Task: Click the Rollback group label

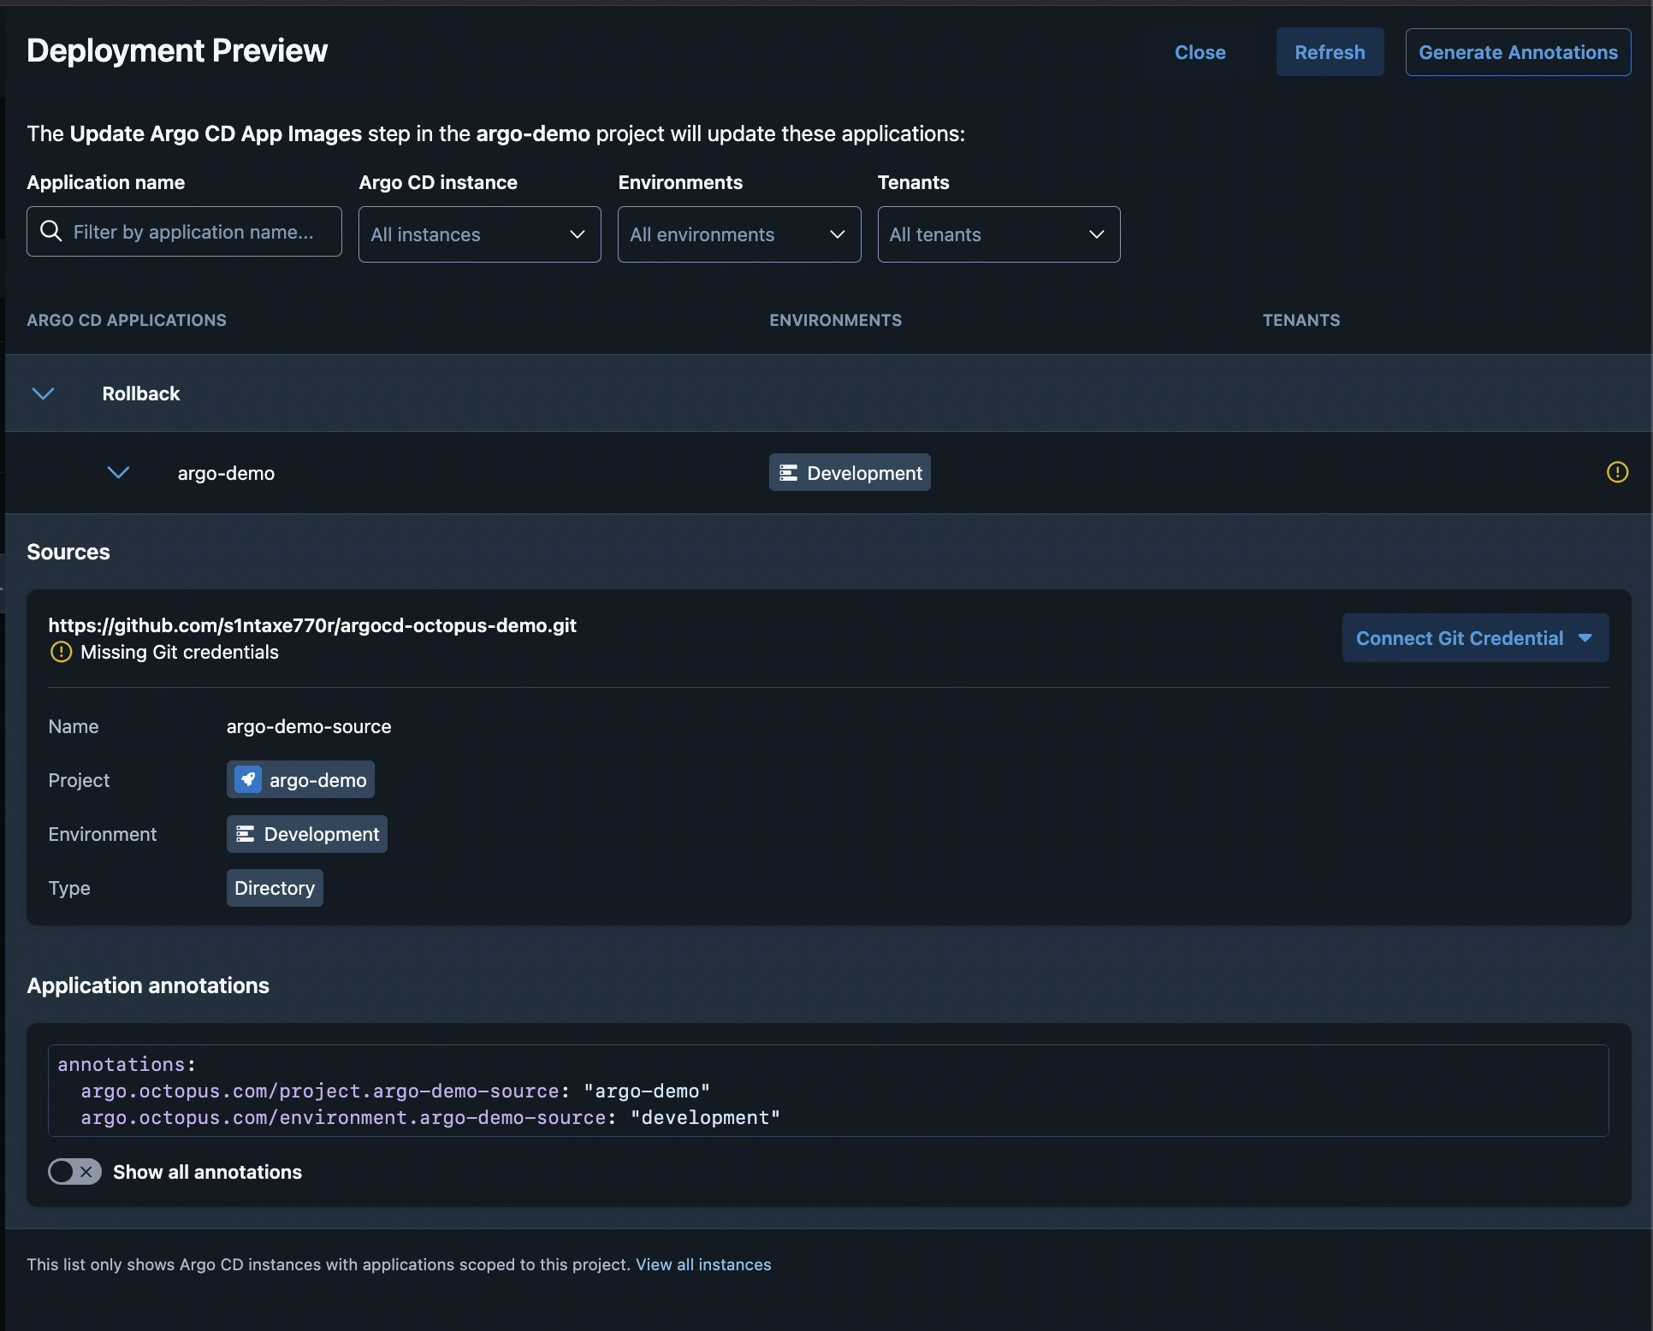Action: tap(141, 393)
